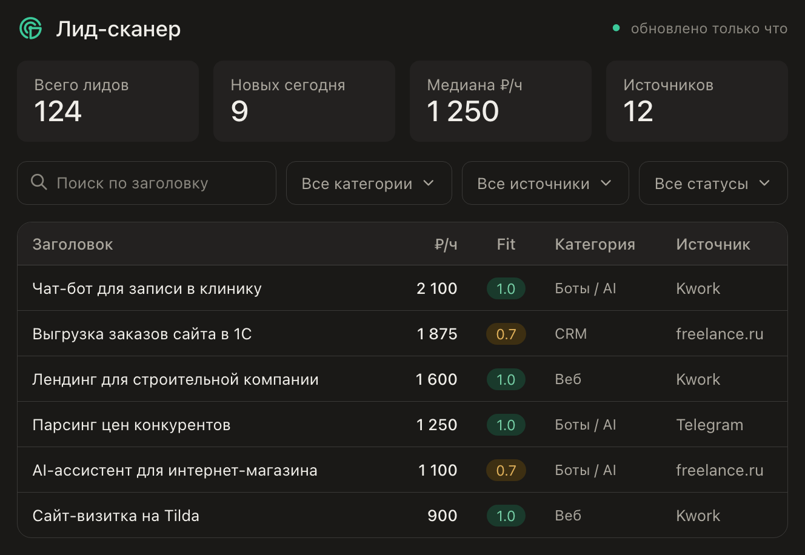Click Kwork source in Чат-бот row

tap(698, 288)
